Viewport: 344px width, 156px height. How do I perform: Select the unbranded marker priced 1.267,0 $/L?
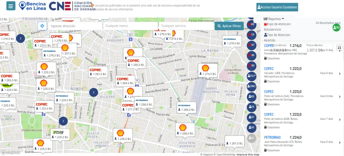tap(234, 141)
